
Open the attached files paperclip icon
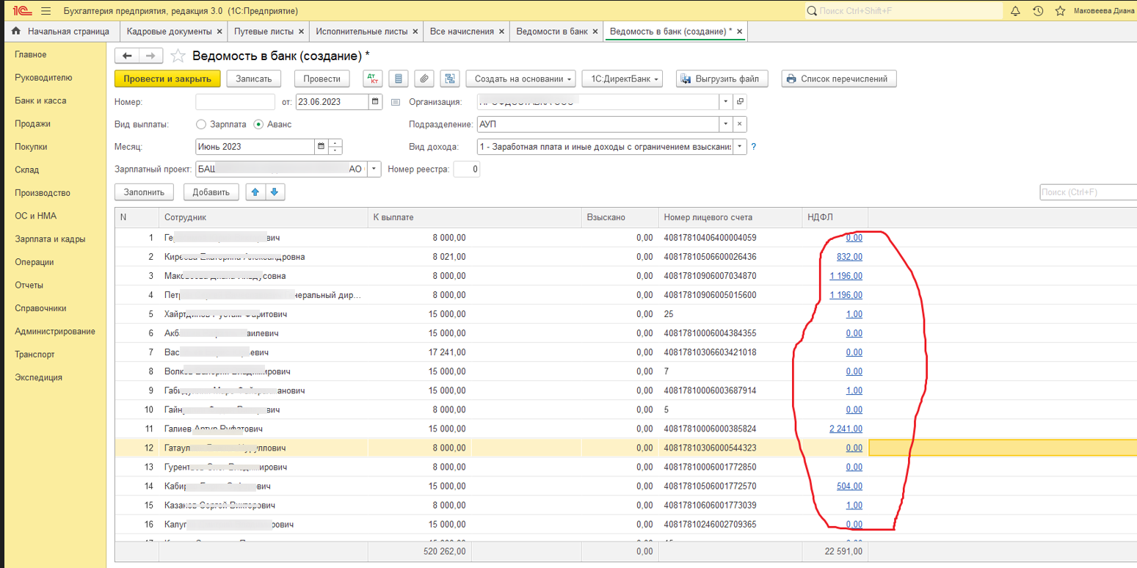click(x=424, y=79)
